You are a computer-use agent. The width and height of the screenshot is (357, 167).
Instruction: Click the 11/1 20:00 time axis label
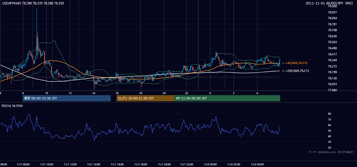pyautogui.click(x=164, y=164)
